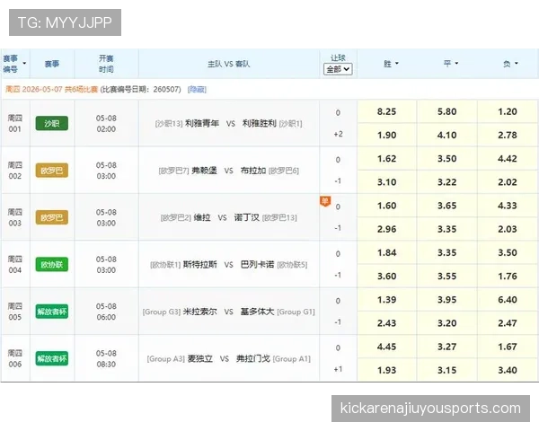Viewport: 539px width, 431px height.
Task: Click the 欧罗巴 league badge in match 003
Action: pos(52,217)
